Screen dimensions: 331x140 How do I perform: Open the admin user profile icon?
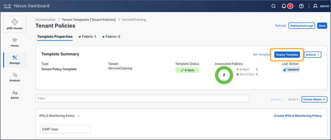click(316, 6)
